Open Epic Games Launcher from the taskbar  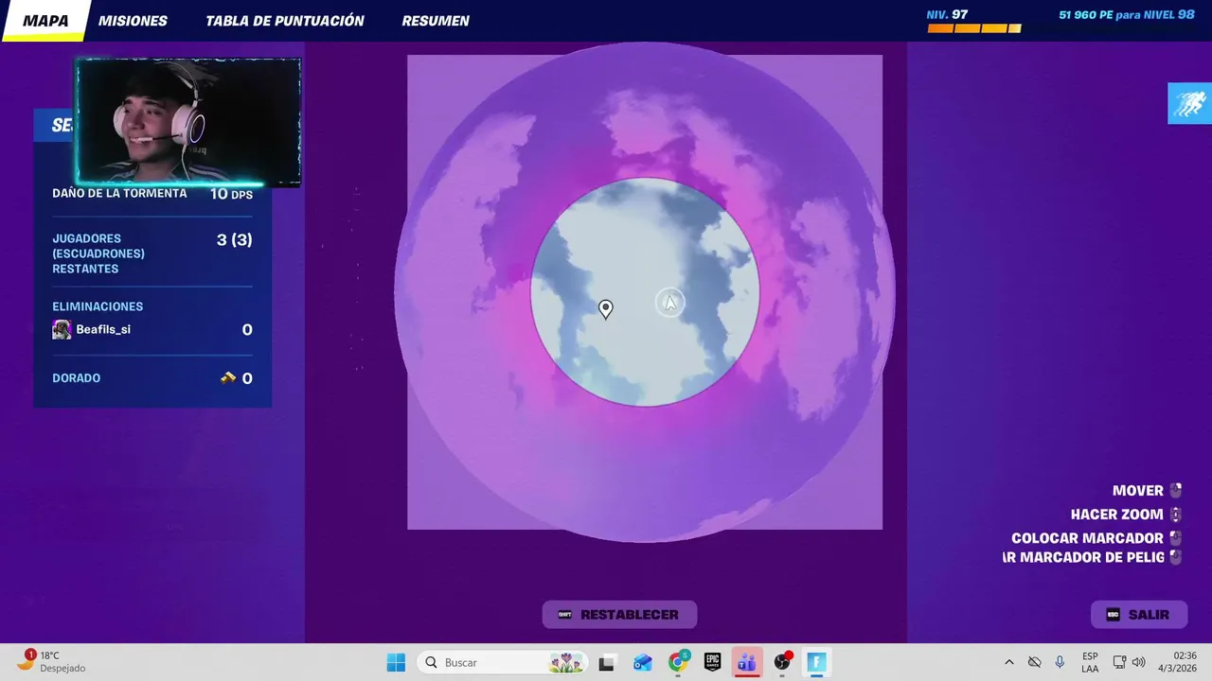pyautogui.click(x=712, y=663)
